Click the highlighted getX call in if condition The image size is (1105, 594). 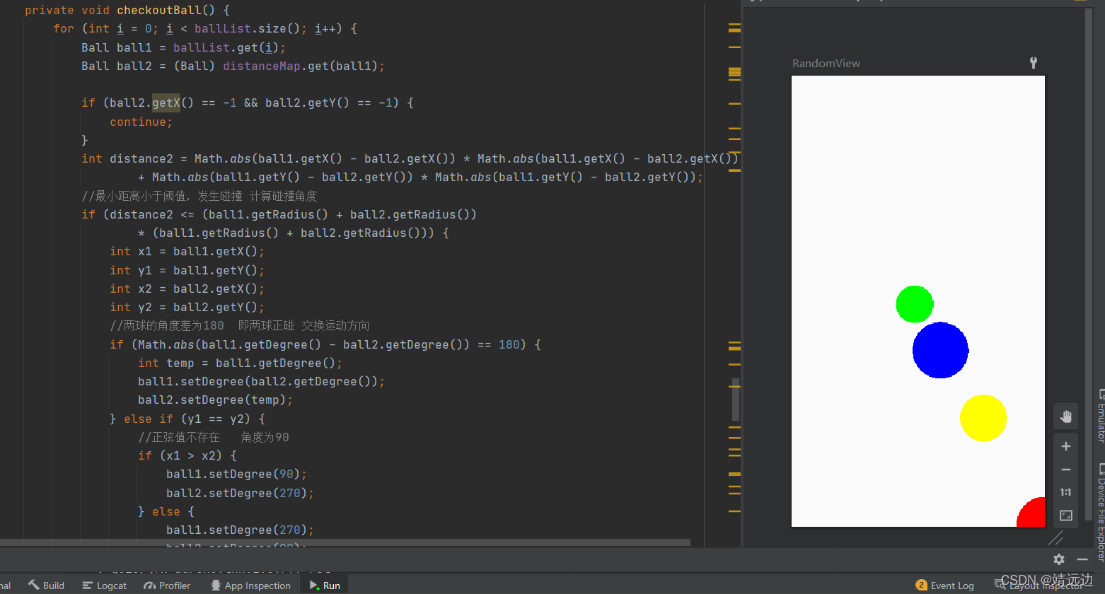click(x=166, y=103)
